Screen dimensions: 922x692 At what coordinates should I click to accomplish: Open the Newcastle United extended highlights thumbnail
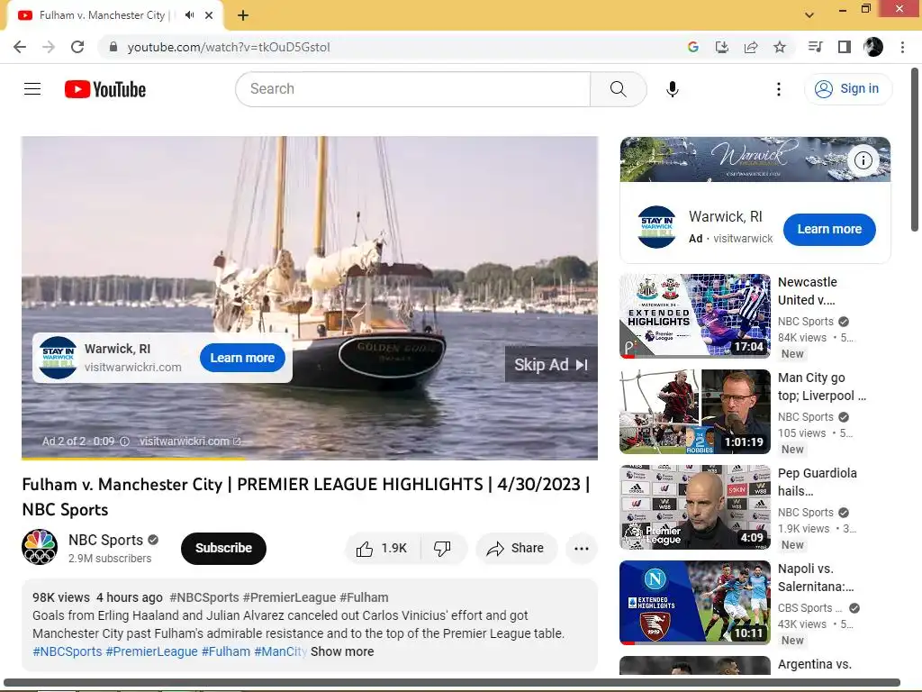695,315
